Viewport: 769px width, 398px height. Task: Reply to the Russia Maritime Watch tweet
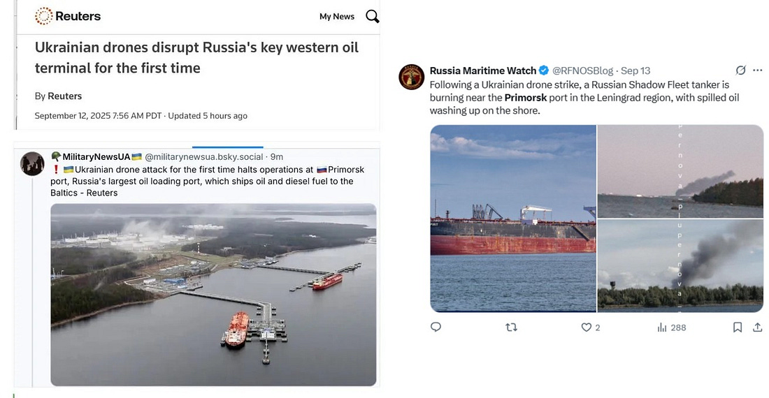[x=436, y=327]
